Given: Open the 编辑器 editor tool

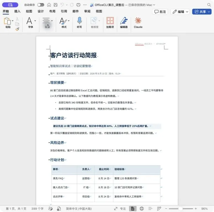Looking at the screenshot, I should click(124, 23).
